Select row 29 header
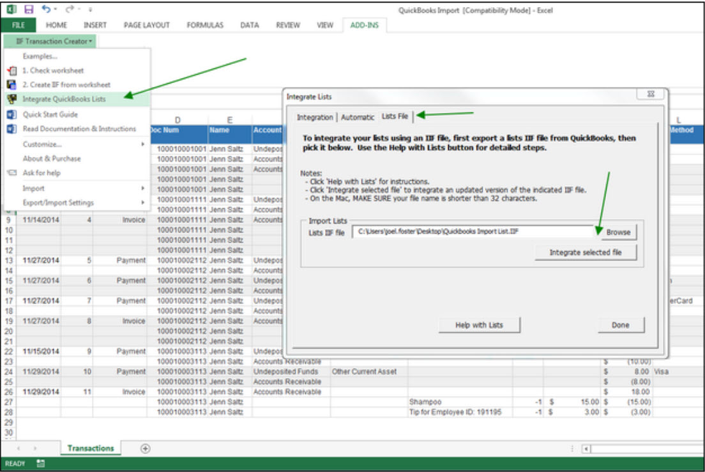This screenshot has height=472, width=705. [x=8, y=423]
